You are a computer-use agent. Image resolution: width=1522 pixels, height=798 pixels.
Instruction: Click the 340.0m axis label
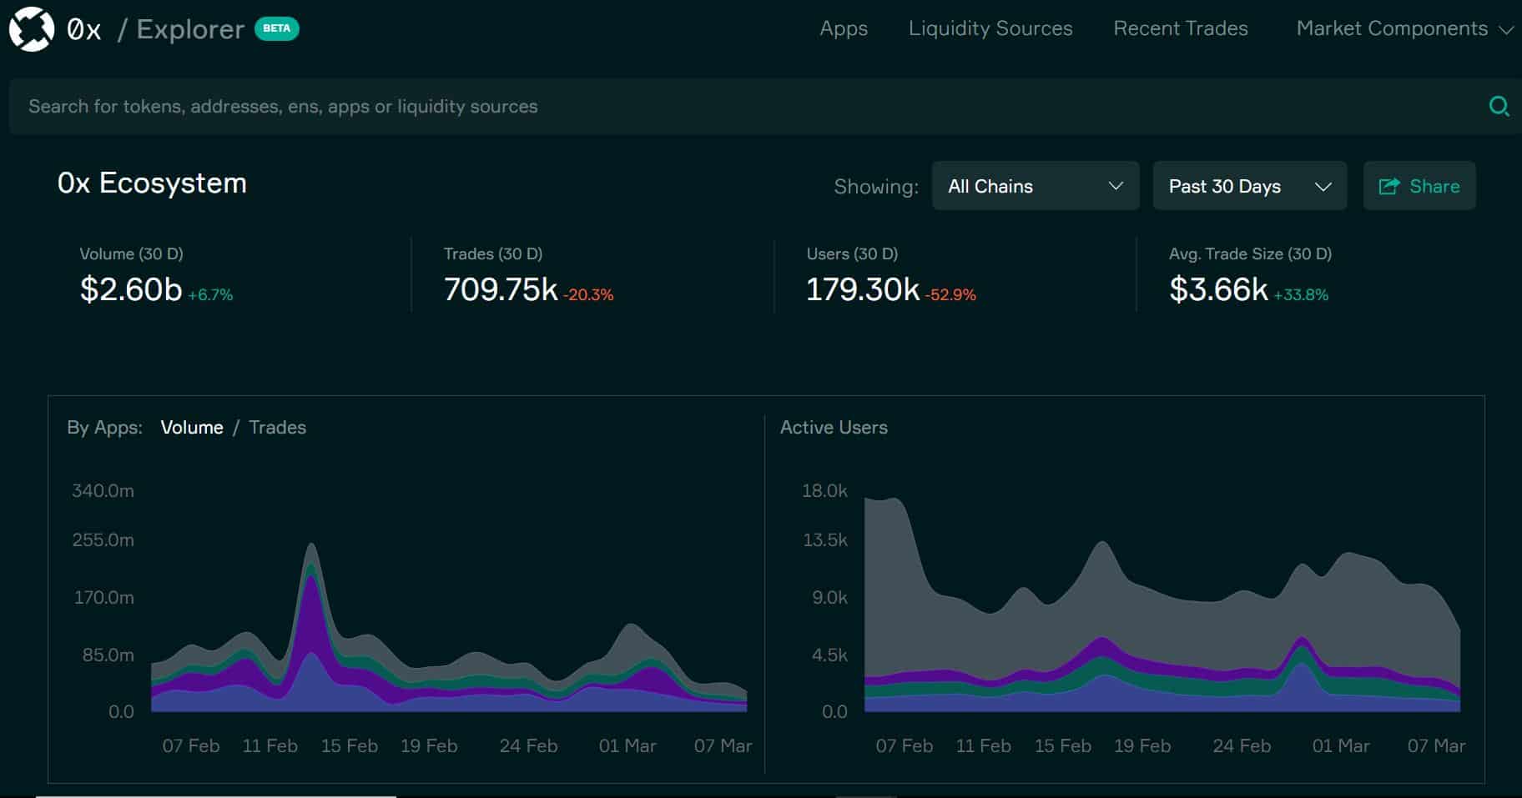tap(103, 490)
